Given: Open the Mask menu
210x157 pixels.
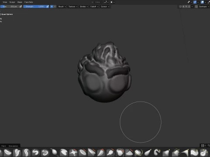Looking at the screenshot, I should click(x=20, y=2).
